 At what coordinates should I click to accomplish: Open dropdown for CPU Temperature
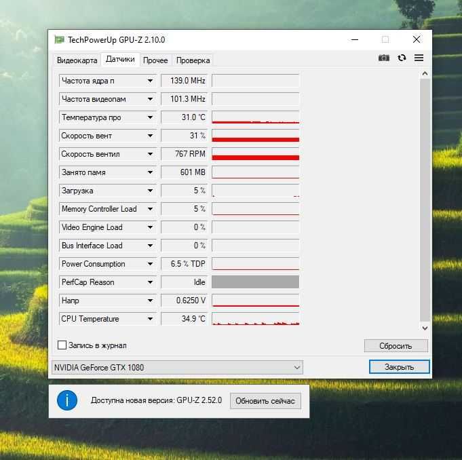coord(150,319)
